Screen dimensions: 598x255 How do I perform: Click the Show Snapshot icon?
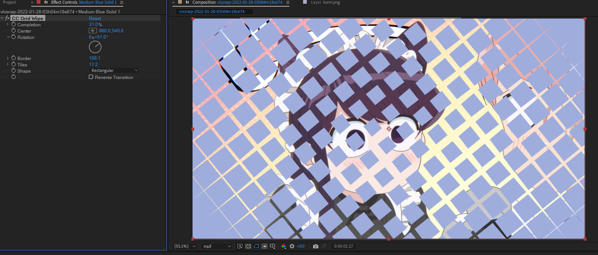(x=324, y=246)
